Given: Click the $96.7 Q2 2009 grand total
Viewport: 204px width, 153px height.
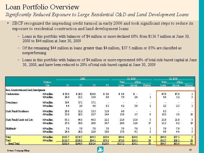Looking at the screenshot, I should click(x=162, y=144).
